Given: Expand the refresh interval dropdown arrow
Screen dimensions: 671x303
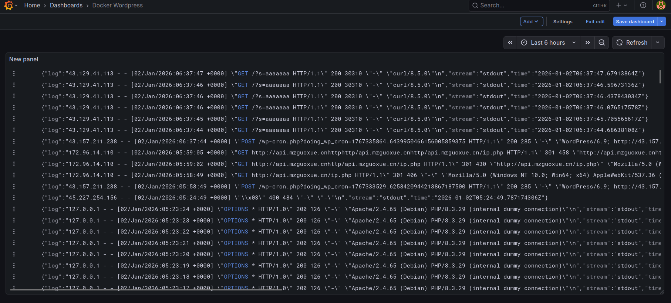Looking at the screenshot, I should click(658, 42).
